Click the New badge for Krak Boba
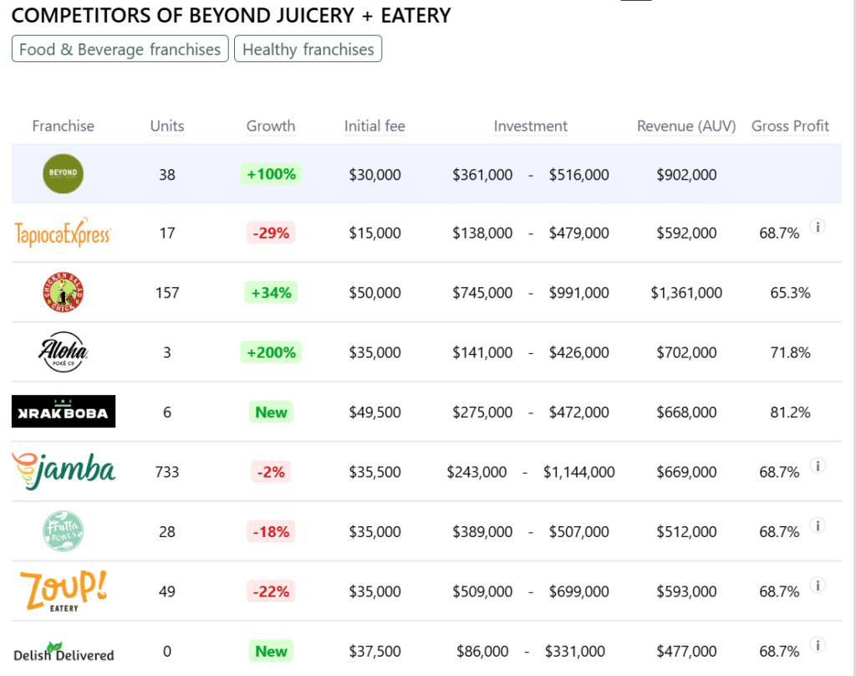Image resolution: width=856 pixels, height=676 pixels. [x=271, y=412]
